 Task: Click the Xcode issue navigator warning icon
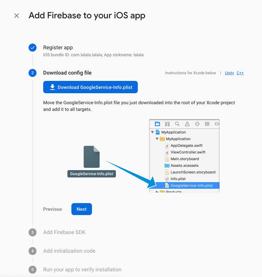(x=187, y=124)
